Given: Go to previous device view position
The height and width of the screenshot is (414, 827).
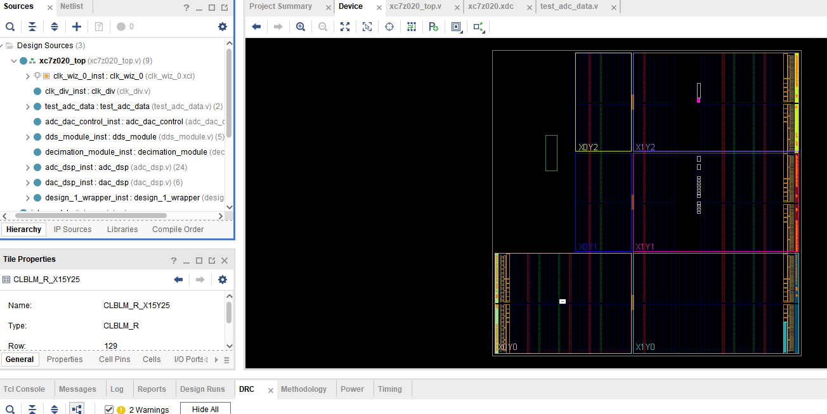Looking at the screenshot, I should pos(256,27).
